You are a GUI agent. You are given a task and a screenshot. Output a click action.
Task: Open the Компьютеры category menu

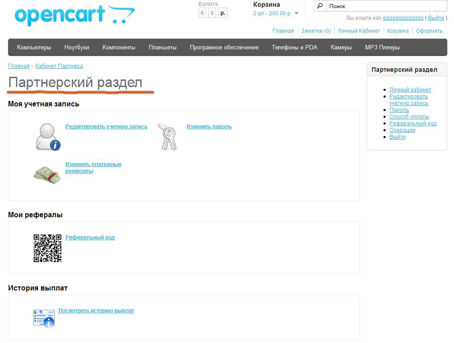[x=34, y=47]
